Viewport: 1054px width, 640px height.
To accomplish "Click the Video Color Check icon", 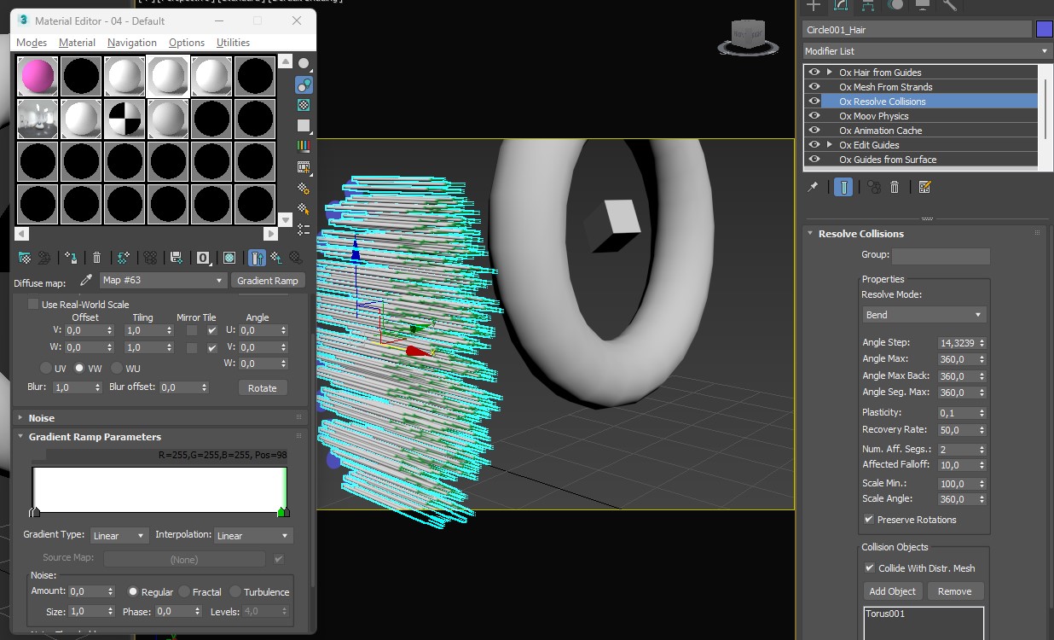I will pos(304,146).
